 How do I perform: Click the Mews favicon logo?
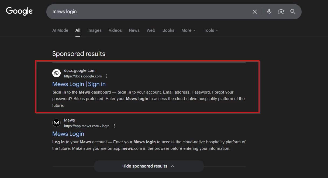pyautogui.click(x=56, y=123)
